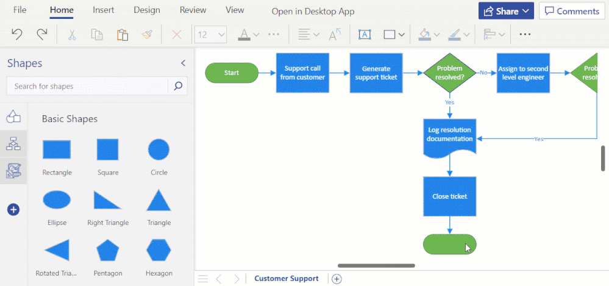Open the Comments pane button
This screenshot has height=286, width=609.
point(572,11)
